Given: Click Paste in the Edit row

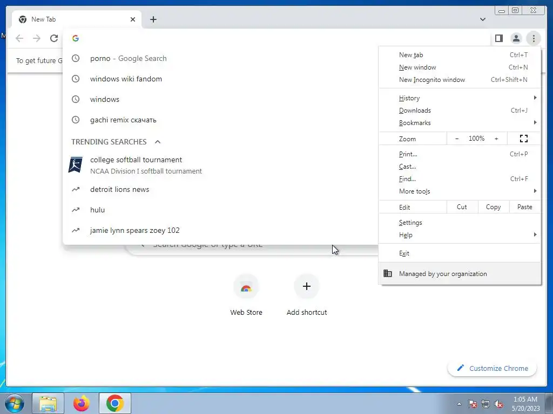Looking at the screenshot, I should click(525, 207).
